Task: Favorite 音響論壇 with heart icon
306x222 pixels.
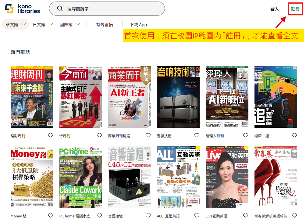Action: (x=148, y=216)
